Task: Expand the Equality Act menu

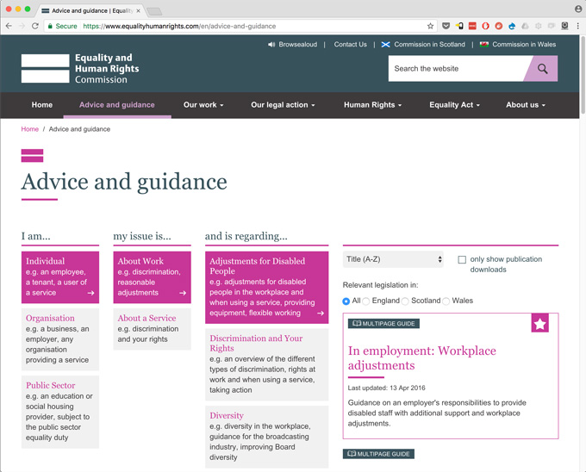Action: coord(454,105)
